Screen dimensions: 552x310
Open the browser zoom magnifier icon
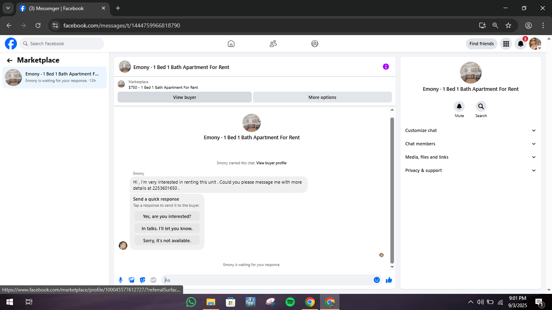coord(495,25)
